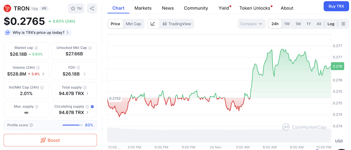The width and height of the screenshot is (351, 150).
Task: Click the Volume (24h) info icon
Action: click(x=38, y=68)
